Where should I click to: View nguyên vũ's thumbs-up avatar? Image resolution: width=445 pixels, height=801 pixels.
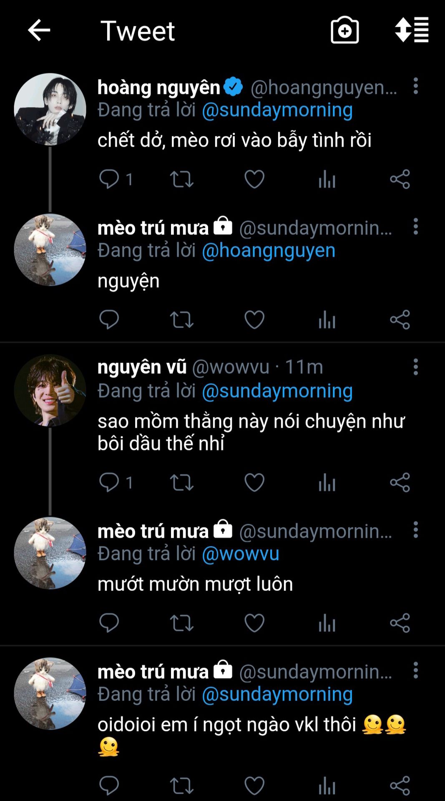pyautogui.click(x=50, y=390)
